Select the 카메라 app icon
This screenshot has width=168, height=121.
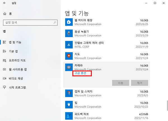pyautogui.click(x=69, y=67)
